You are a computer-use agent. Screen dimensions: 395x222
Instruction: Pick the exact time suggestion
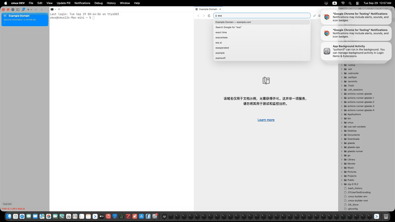[x=262, y=32]
